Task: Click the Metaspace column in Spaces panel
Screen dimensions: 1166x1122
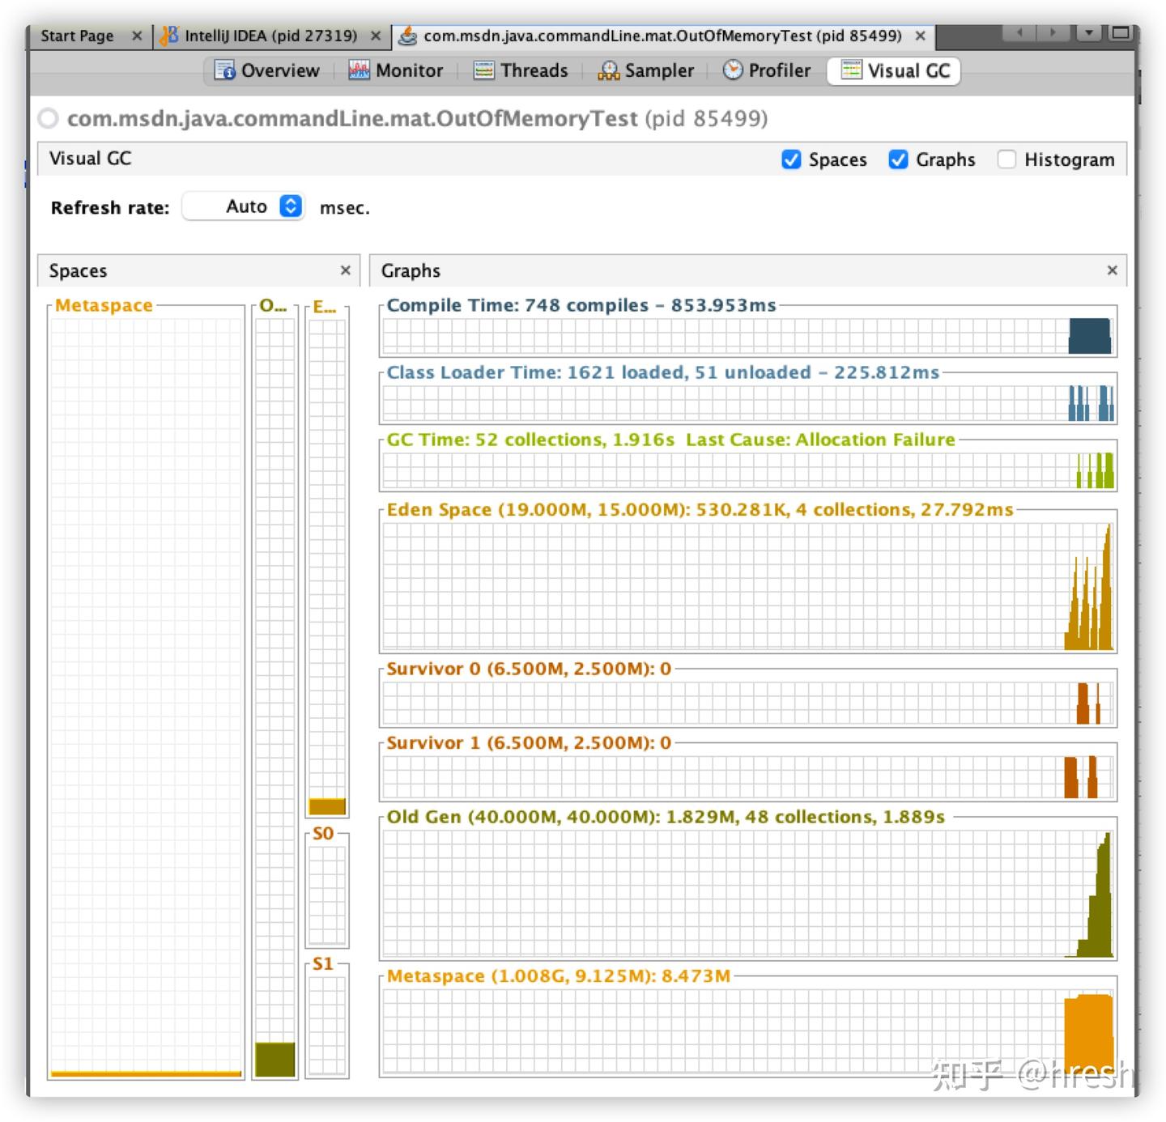Action: pos(144,688)
